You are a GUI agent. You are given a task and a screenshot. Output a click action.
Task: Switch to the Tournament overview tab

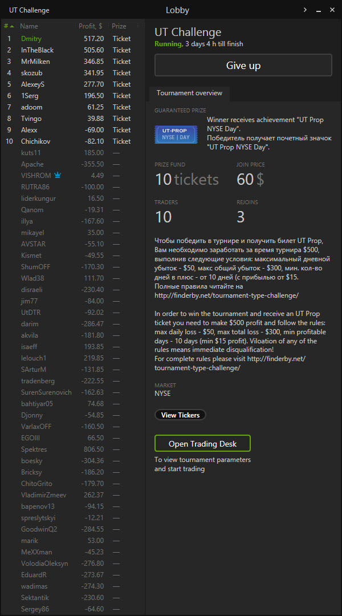coord(190,93)
